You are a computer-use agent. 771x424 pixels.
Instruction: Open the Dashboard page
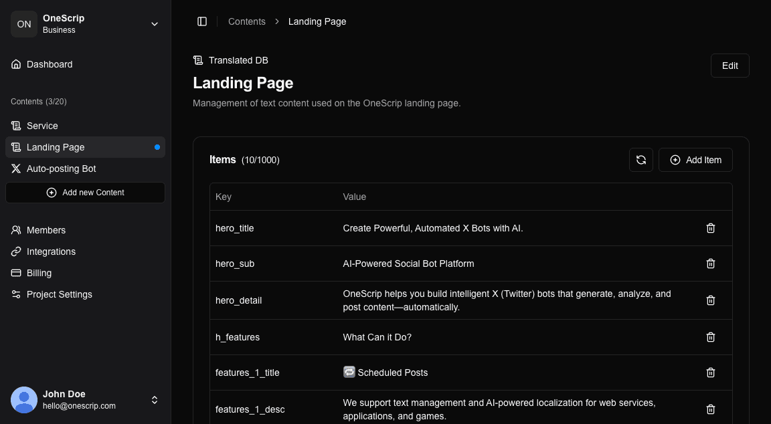tap(86, 64)
